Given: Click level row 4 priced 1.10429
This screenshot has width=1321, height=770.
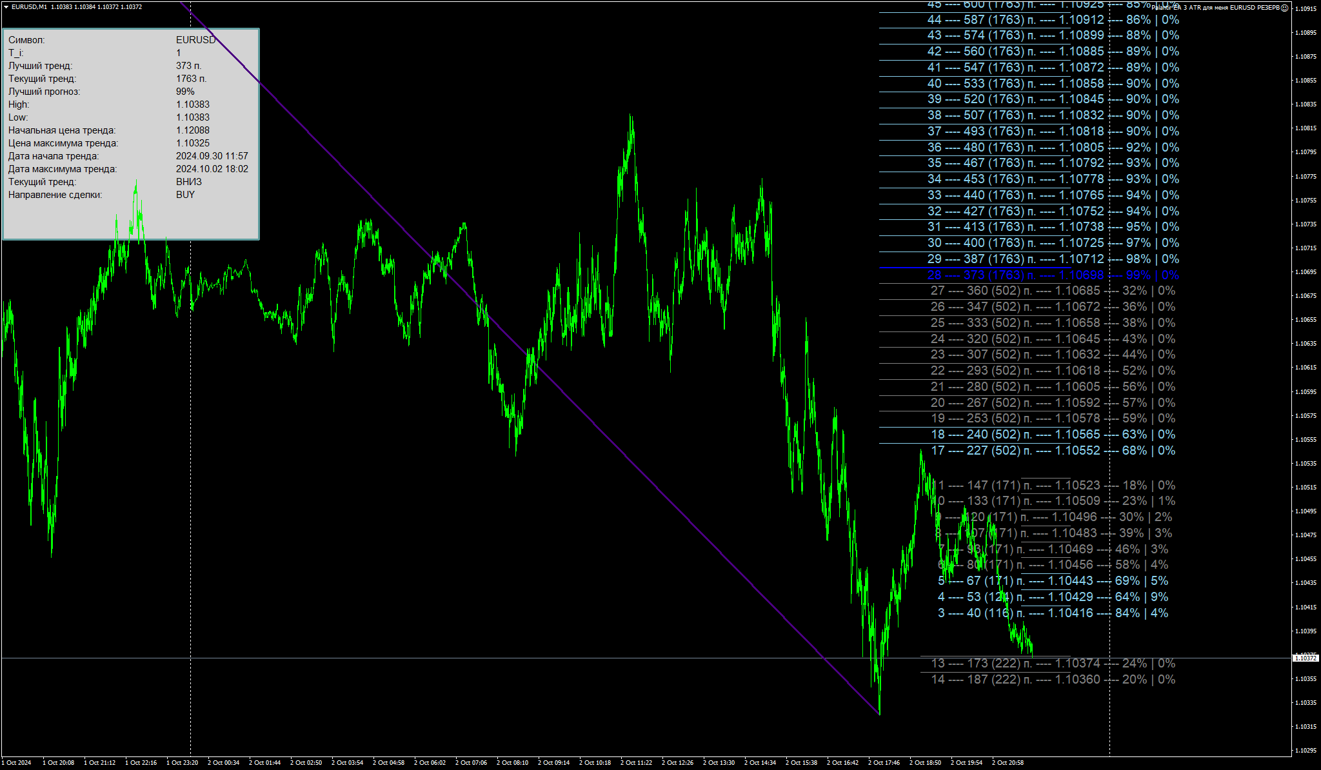Looking at the screenshot, I should point(1053,597).
